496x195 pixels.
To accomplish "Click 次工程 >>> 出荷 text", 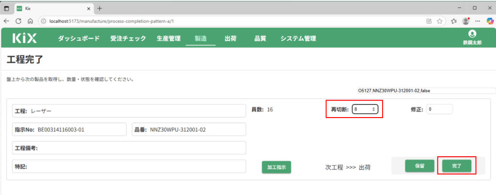I will tap(348, 167).
